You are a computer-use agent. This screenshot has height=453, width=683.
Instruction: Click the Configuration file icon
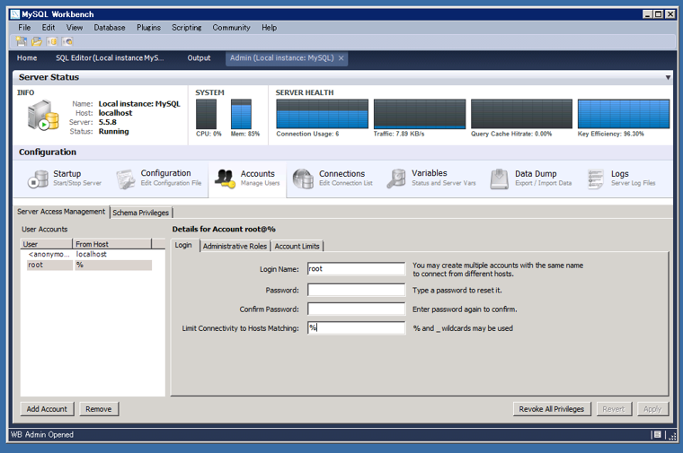(x=126, y=179)
